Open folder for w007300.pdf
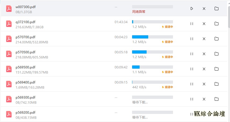230x122 pixels. coord(217,9)
